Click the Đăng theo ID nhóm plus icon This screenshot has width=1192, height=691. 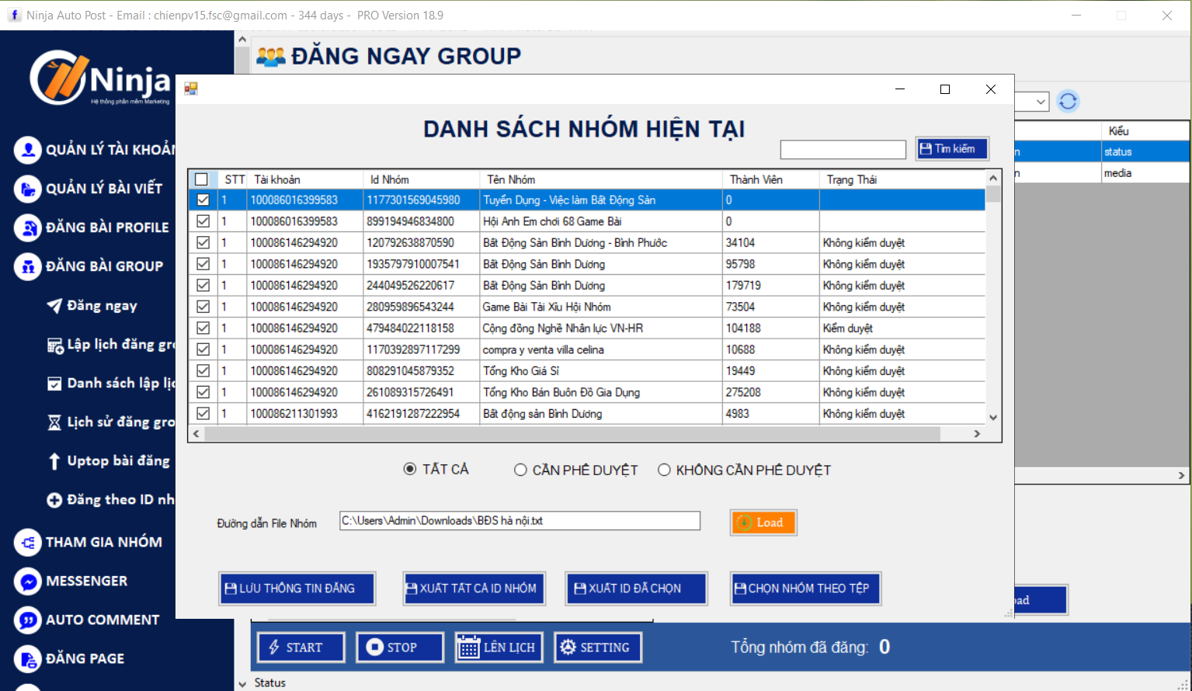pos(54,500)
